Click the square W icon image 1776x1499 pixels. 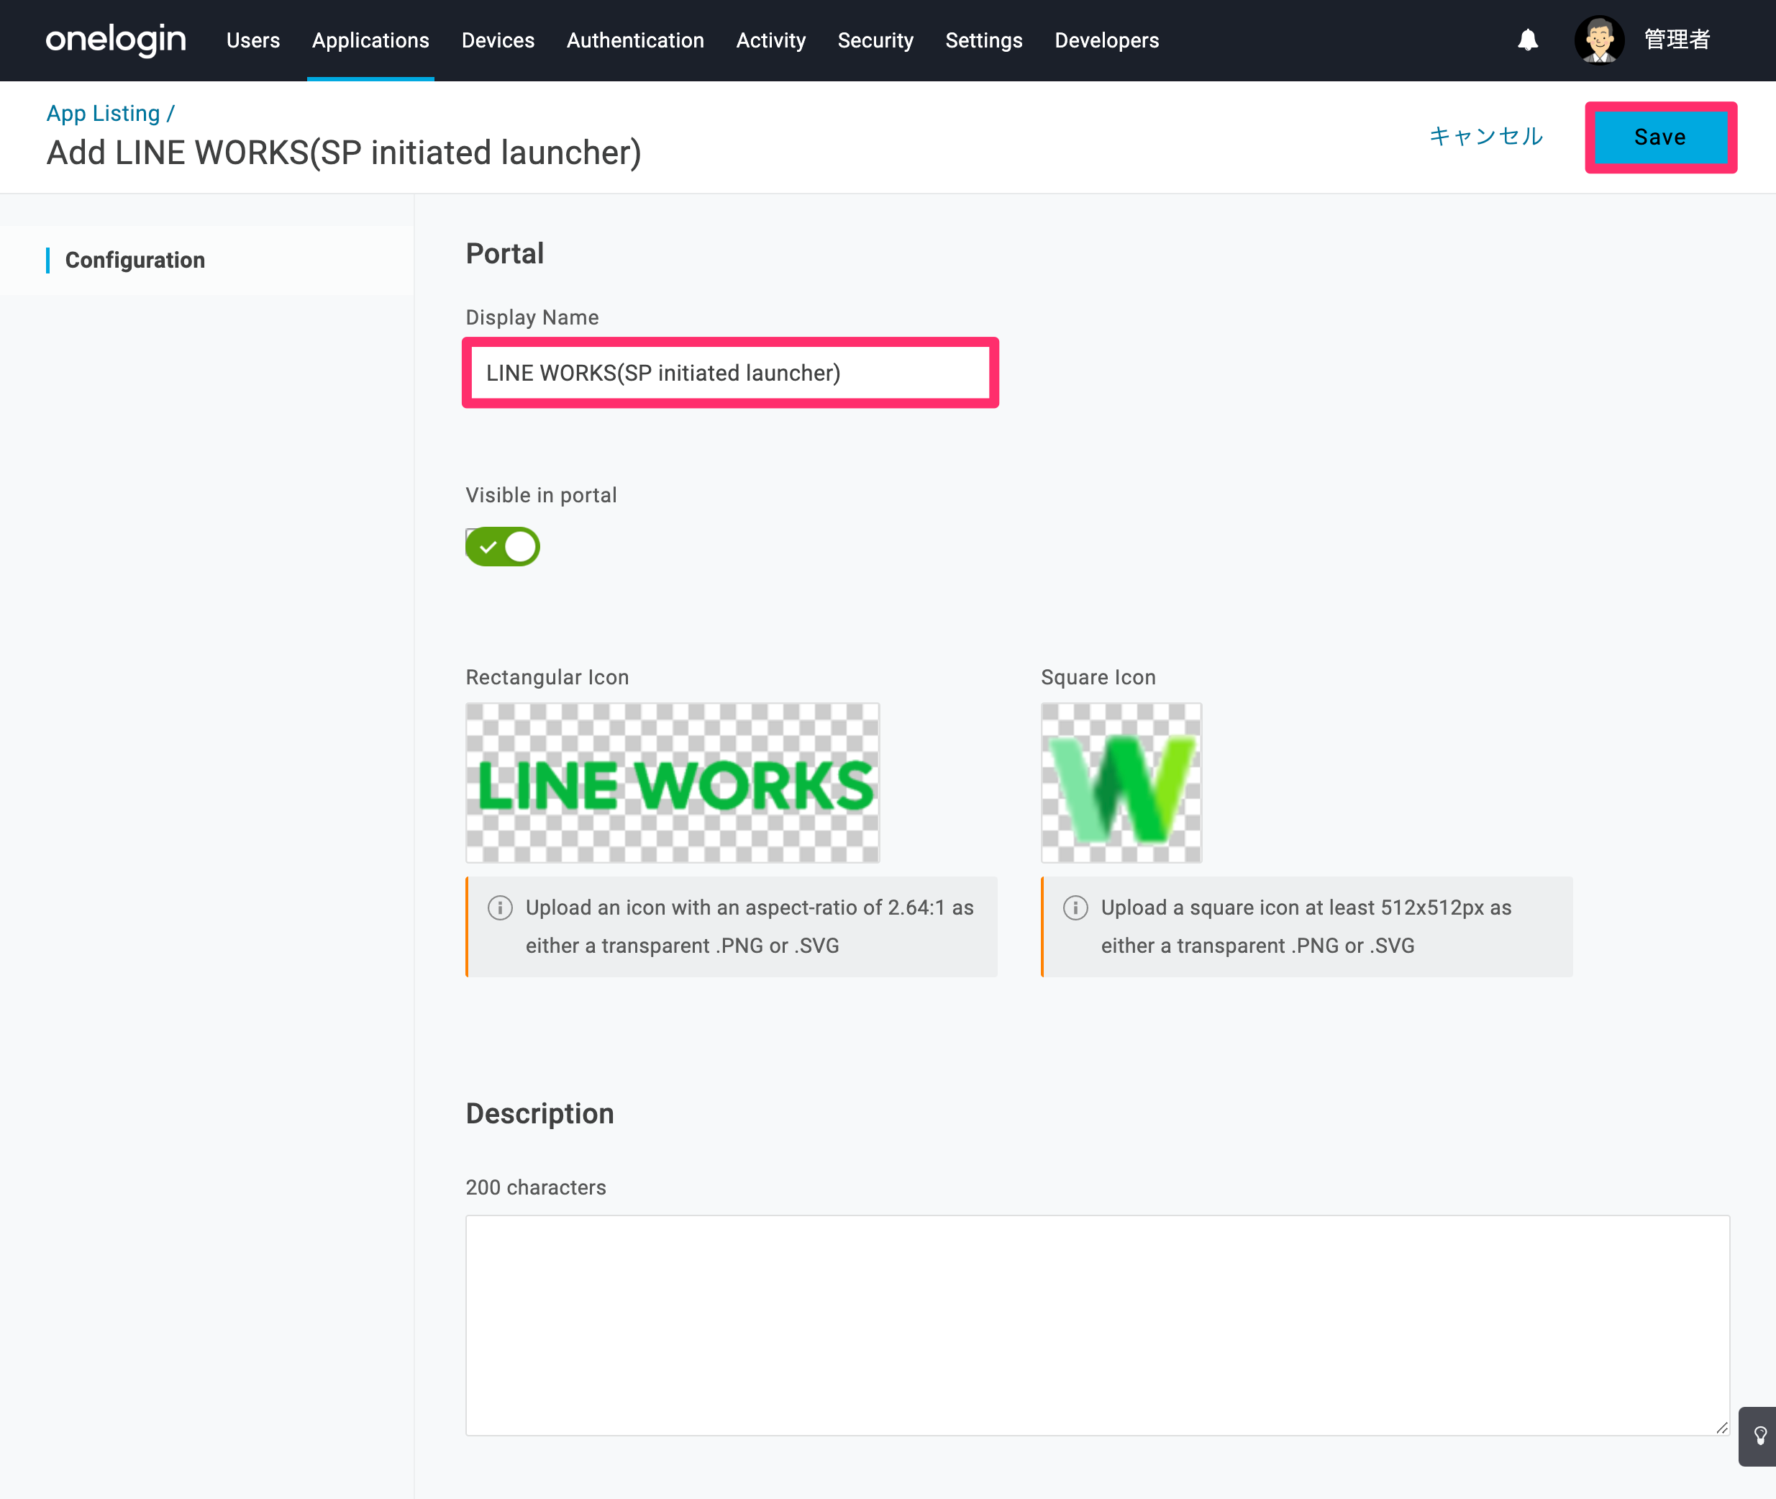coord(1121,783)
